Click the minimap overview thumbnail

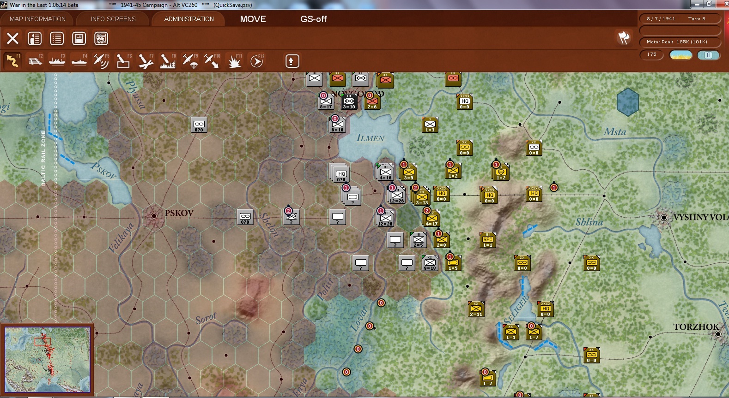click(47, 360)
